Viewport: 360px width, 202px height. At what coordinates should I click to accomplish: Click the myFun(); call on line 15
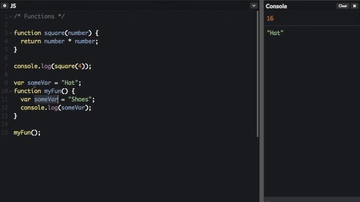(27, 132)
